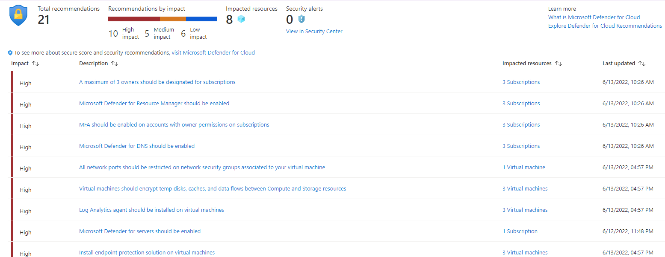The image size is (665, 257).
Task: Sort by Description column arrows
Action: click(115, 64)
